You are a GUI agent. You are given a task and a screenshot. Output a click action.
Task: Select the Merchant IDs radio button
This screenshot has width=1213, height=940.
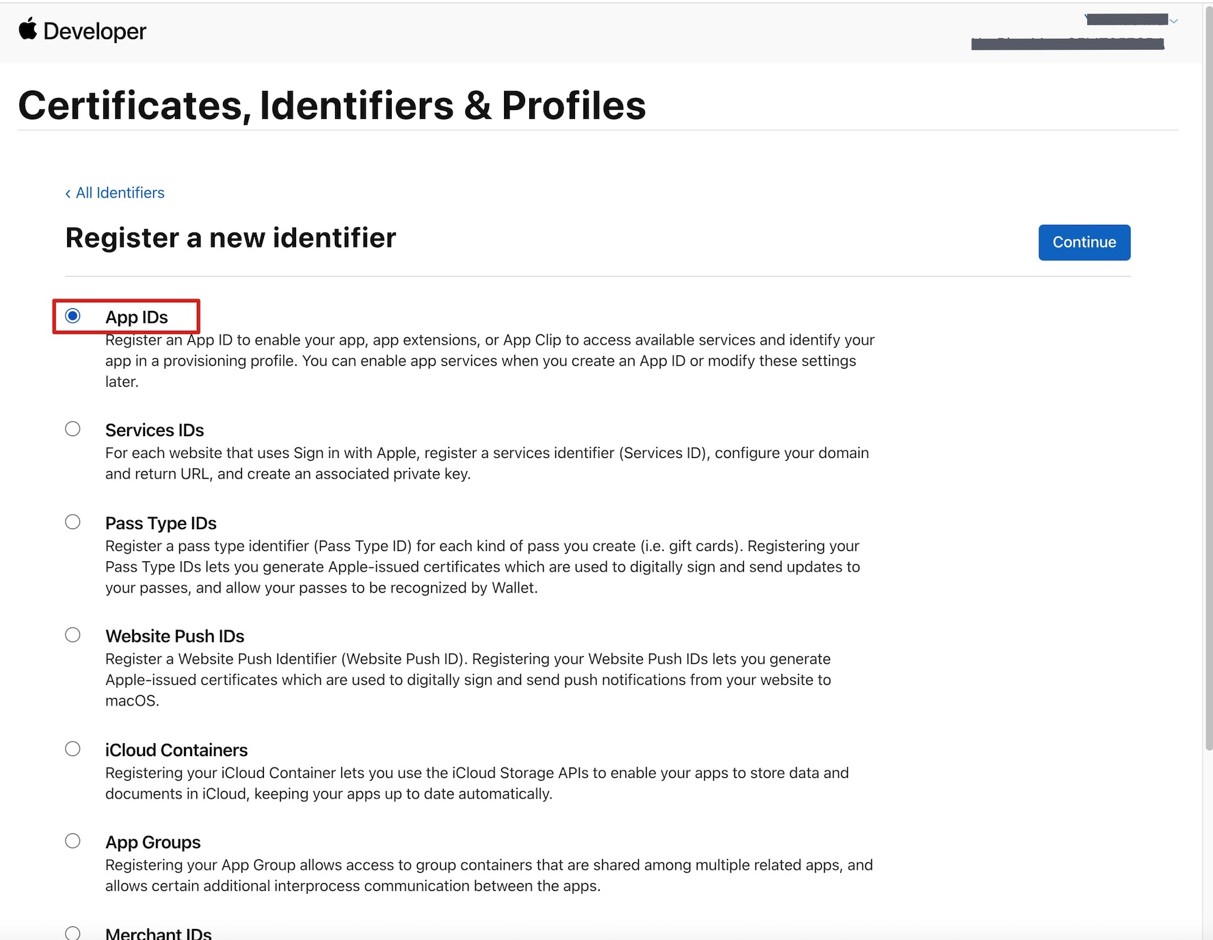(72, 933)
